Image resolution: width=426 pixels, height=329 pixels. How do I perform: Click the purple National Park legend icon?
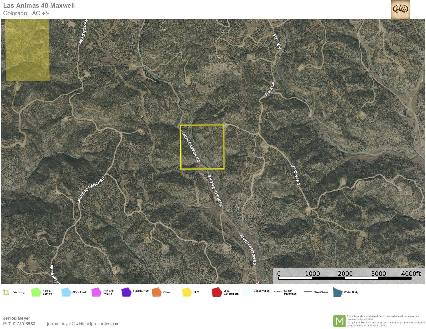tap(127, 292)
